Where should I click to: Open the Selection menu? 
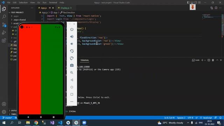pos(23,2)
